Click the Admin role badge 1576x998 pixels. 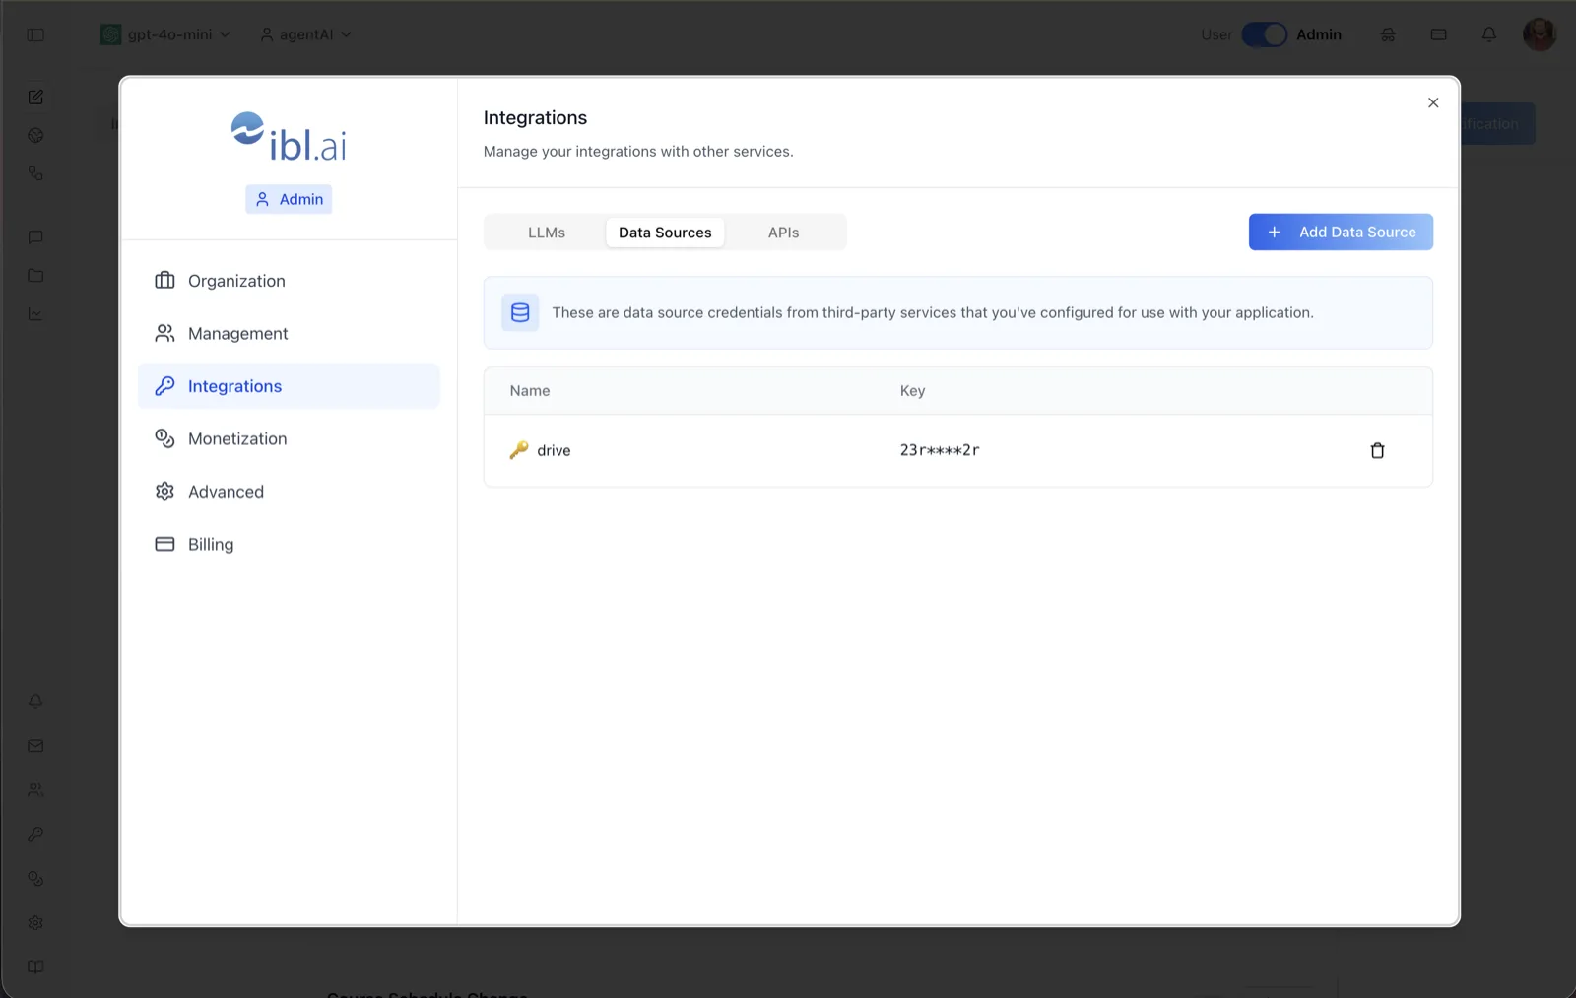(289, 199)
